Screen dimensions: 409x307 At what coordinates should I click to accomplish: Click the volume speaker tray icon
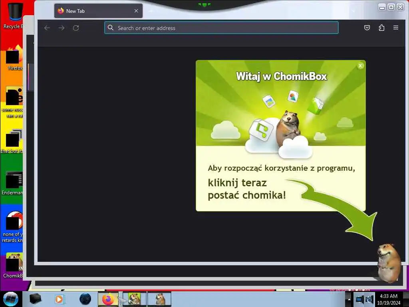(369, 299)
